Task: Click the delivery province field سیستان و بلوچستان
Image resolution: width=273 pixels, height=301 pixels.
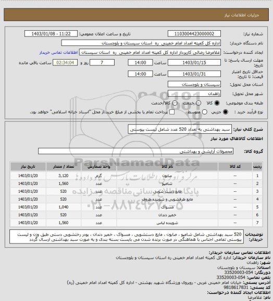Action: pos(194,84)
